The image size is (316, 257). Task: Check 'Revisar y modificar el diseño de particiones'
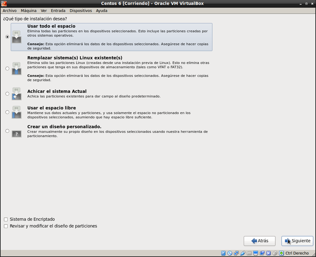[6, 226]
